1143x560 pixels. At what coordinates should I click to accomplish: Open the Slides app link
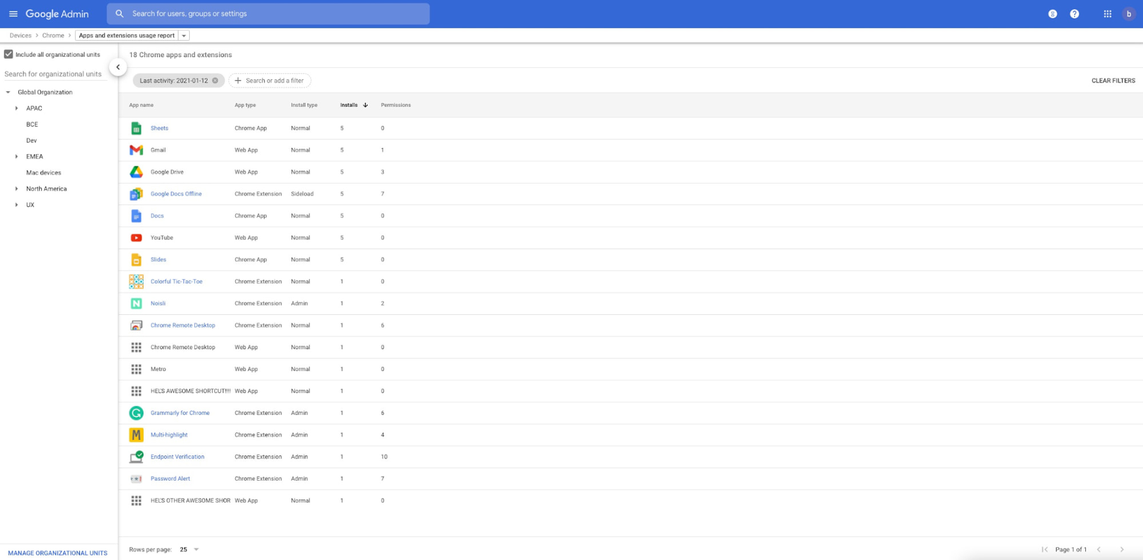tap(158, 260)
